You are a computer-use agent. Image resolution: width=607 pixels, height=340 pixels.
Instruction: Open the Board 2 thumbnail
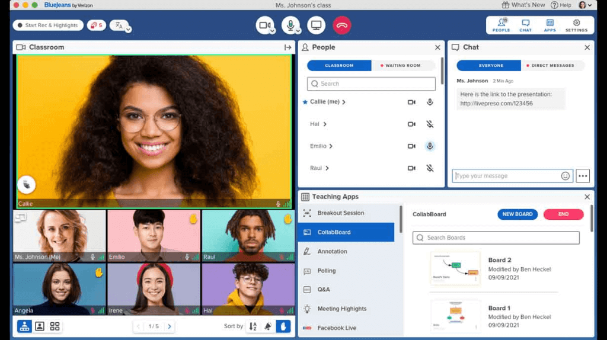tap(455, 268)
